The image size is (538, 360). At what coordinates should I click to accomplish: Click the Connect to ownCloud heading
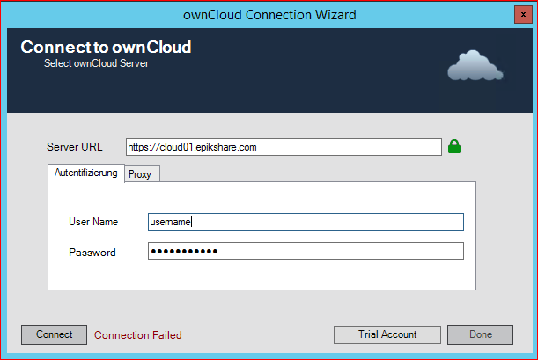(106, 47)
